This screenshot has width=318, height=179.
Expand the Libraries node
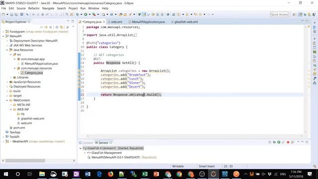pos(11,78)
